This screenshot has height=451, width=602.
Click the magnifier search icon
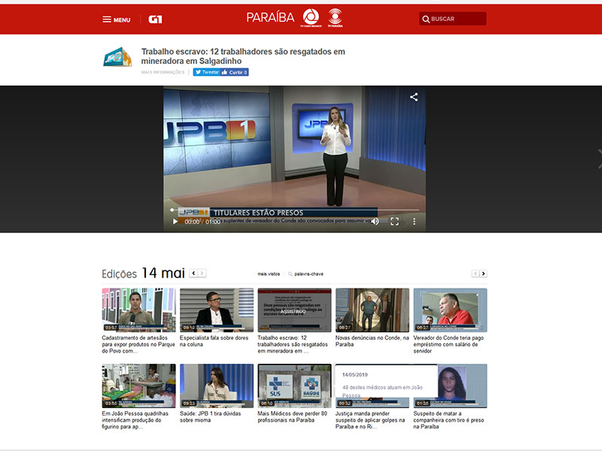(426, 20)
